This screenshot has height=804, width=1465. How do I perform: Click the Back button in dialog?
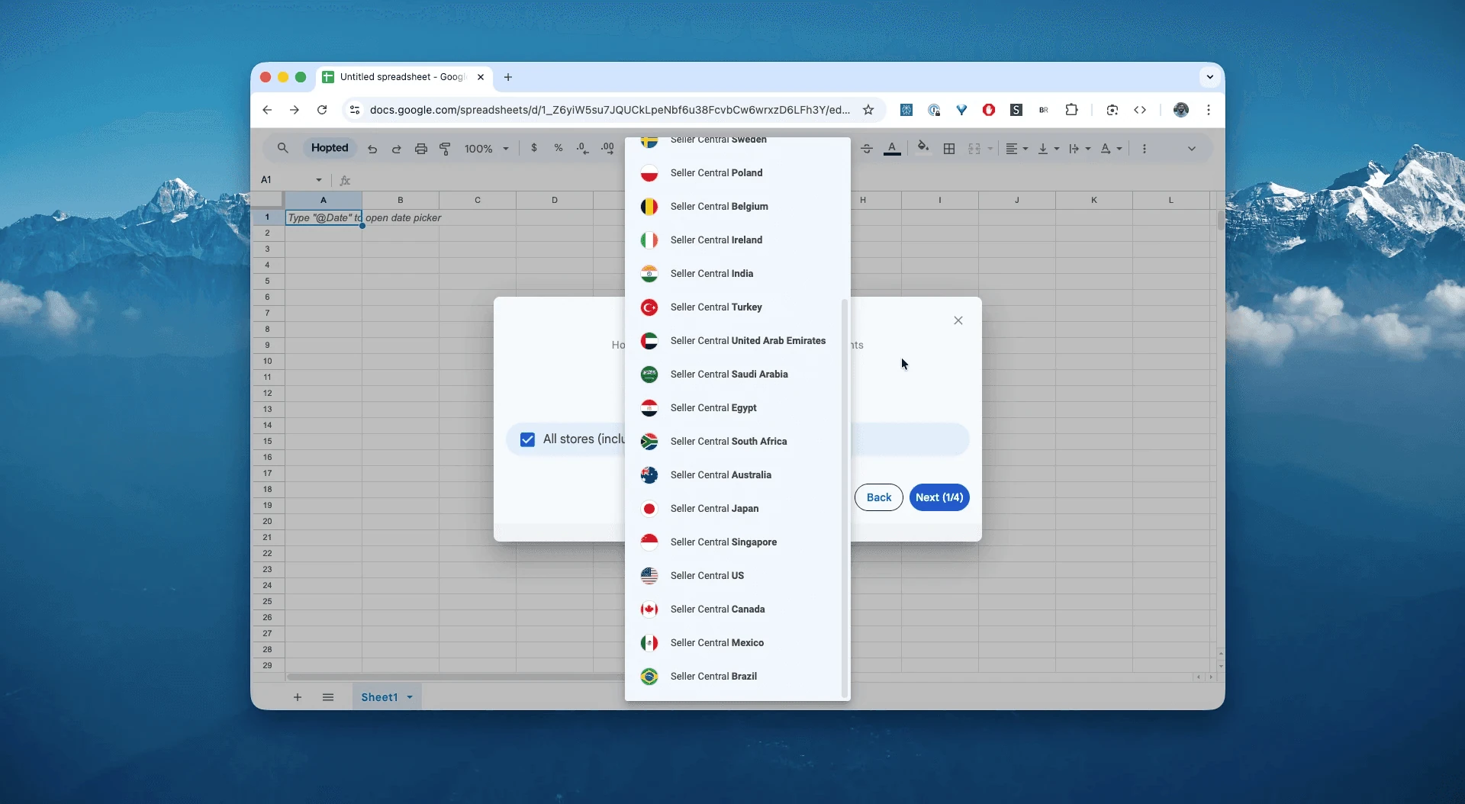879,497
